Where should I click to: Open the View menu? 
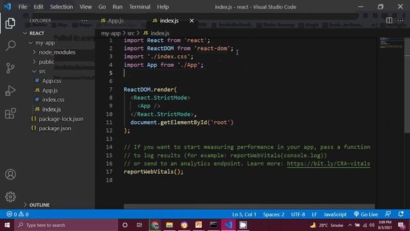coord(85,7)
